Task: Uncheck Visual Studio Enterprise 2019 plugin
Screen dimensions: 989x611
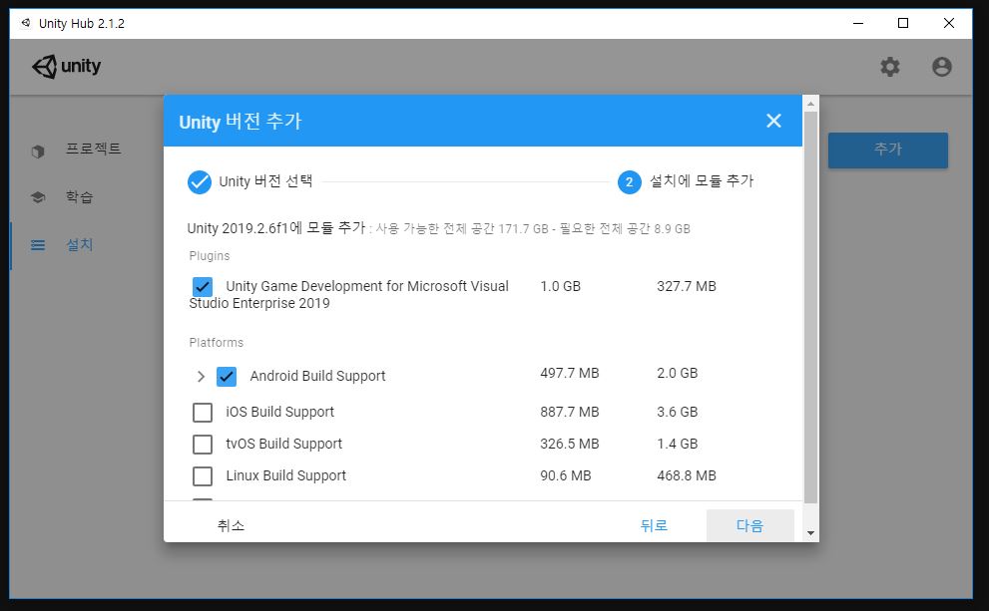Action: coord(203,287)
